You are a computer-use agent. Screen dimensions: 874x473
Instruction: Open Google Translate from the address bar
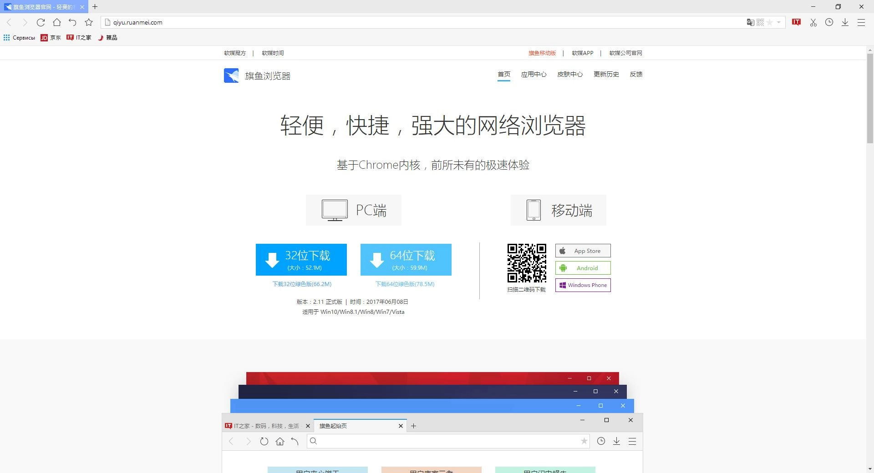[750, 22]
